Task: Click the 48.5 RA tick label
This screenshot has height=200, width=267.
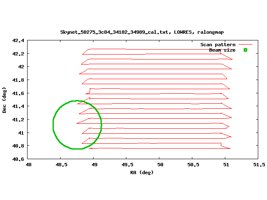Action: [x=61, y=165]
